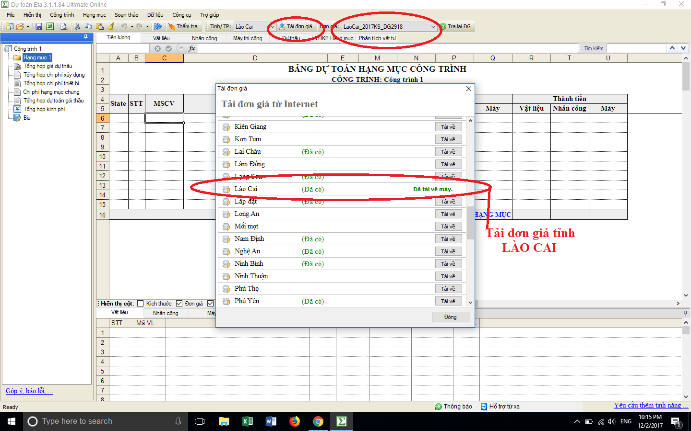Click the Tìm kiếm search field

(636, 48)
